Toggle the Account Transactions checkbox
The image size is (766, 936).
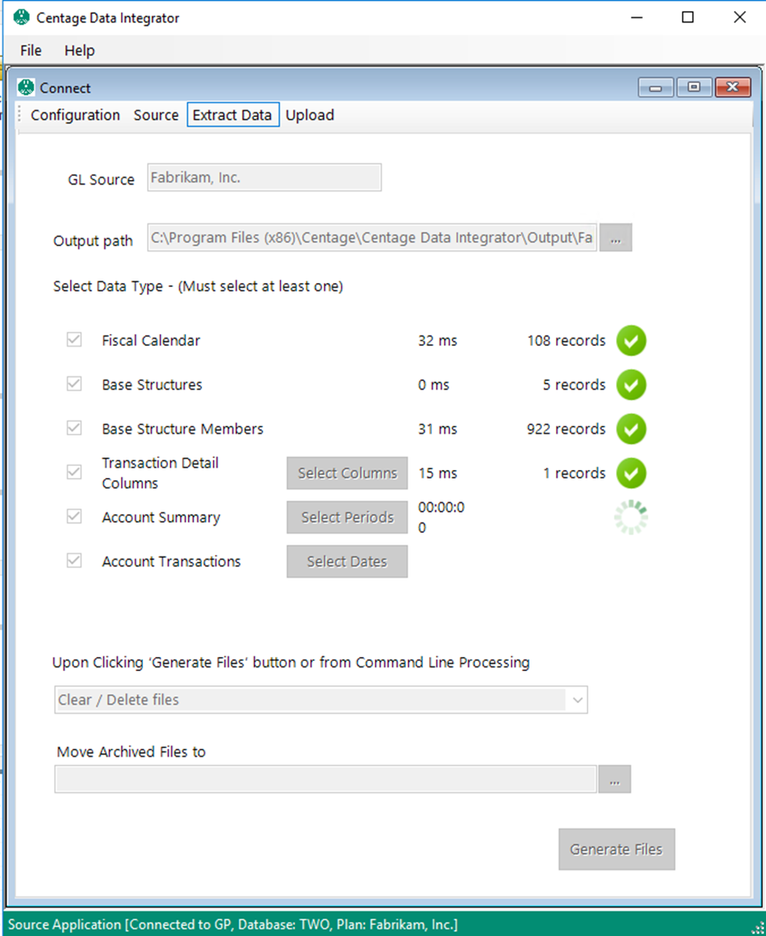pos(74,560)
